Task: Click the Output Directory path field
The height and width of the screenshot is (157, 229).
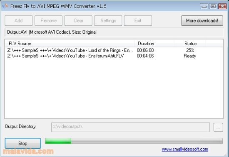Action: pyautogui.click(x=130, y=127)
